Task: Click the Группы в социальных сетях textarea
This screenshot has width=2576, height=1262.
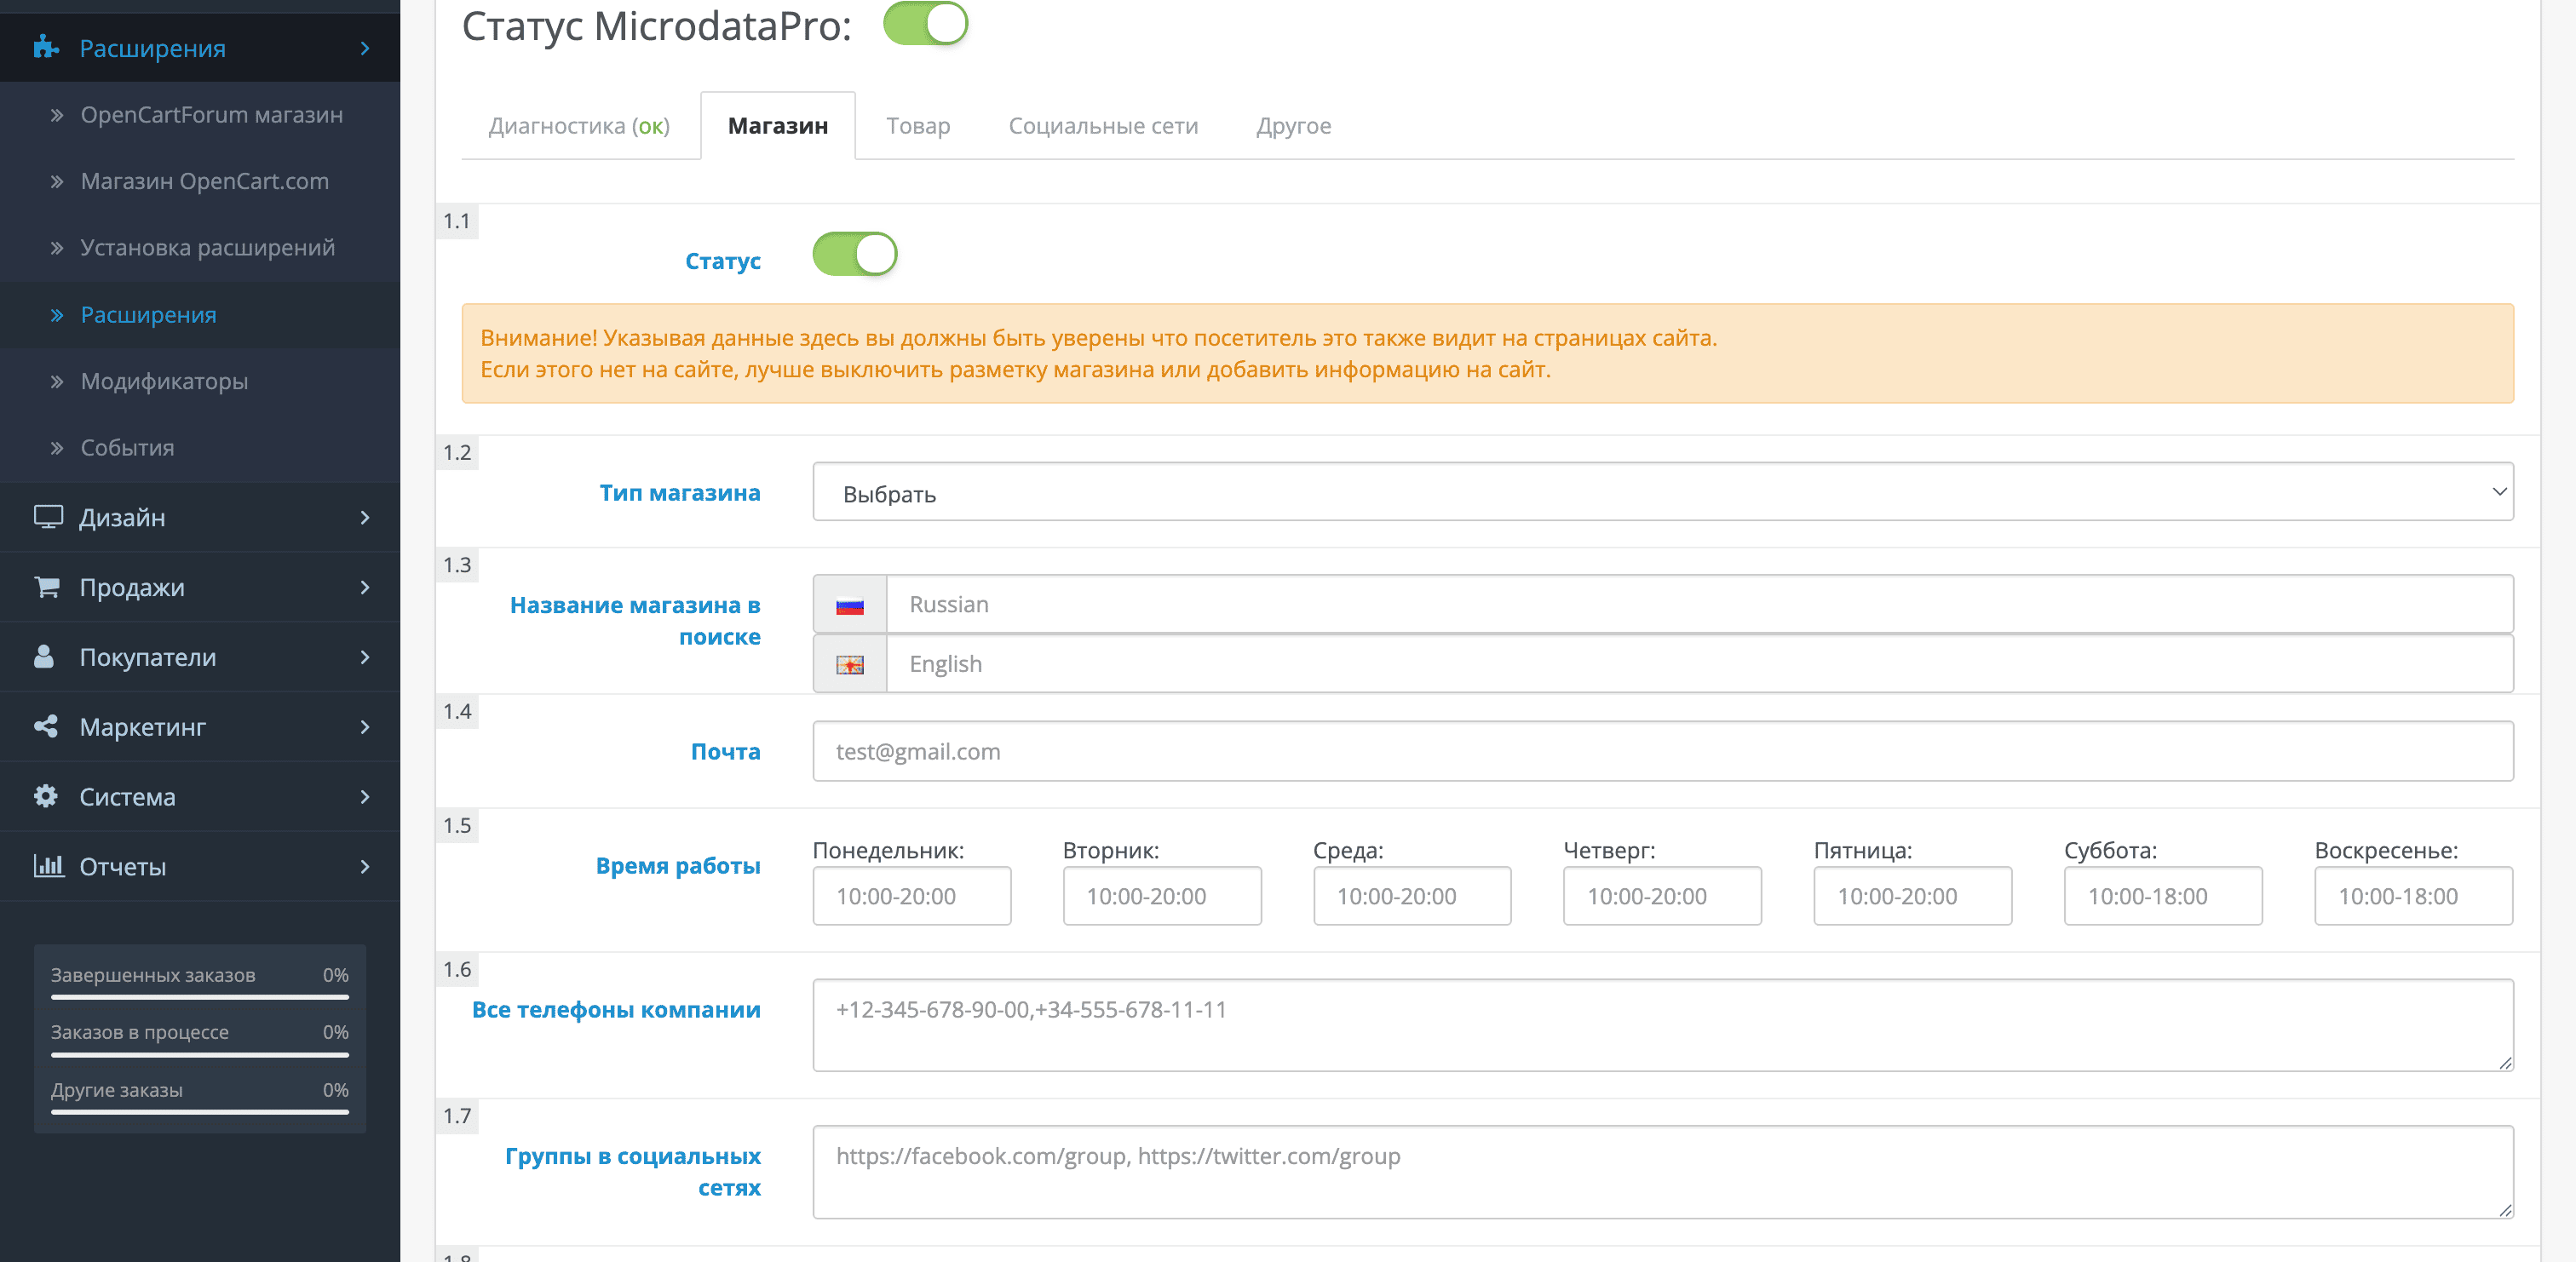Action: click(x=1662, y=1172)
